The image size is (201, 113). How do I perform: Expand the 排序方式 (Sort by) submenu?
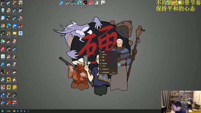(108, 54)
